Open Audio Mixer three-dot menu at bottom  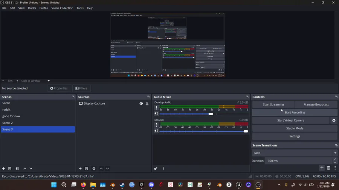tap(163, 169)
